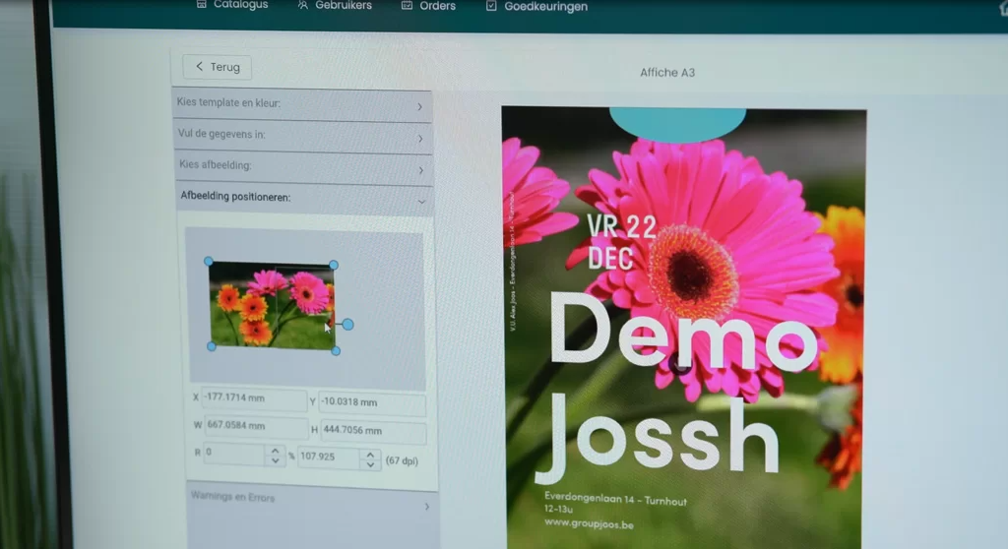Click the top-right resize handle of image
Screen dimensions: 1008x549
click(x=333, y=265)
